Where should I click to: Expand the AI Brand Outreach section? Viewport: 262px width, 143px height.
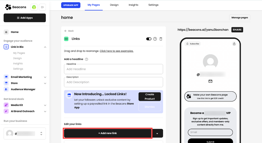pos(45,112)
